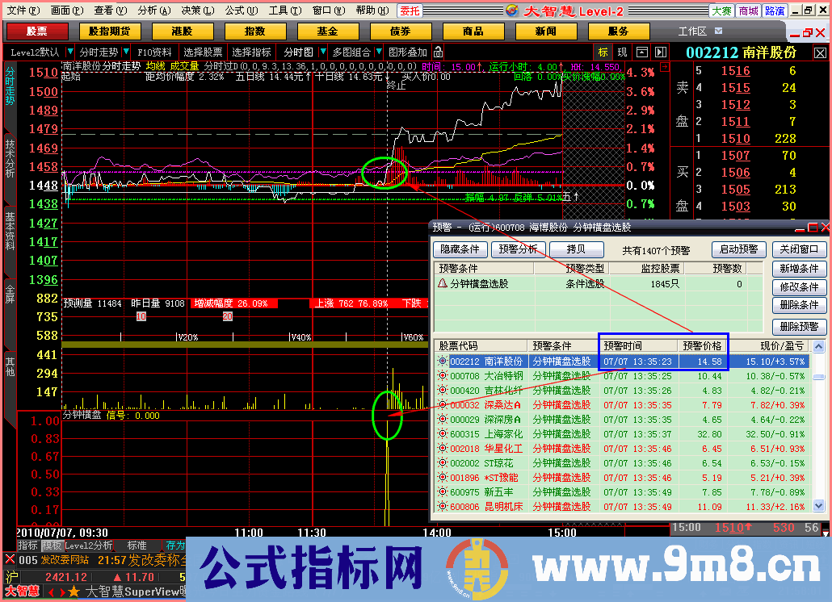Click the warning triangle icon for 分钟横盘选股
Screen dimensions: 832x602
click(442, 284)
